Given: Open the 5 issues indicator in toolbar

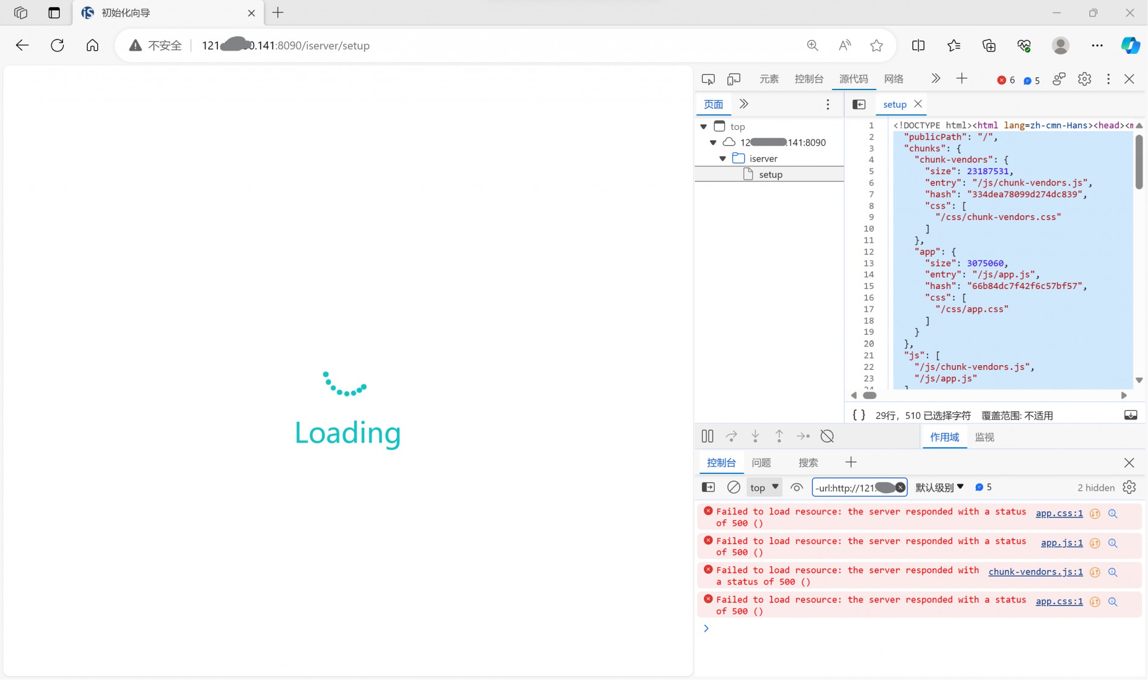Looking at the screenshot, I should 1031,80.
